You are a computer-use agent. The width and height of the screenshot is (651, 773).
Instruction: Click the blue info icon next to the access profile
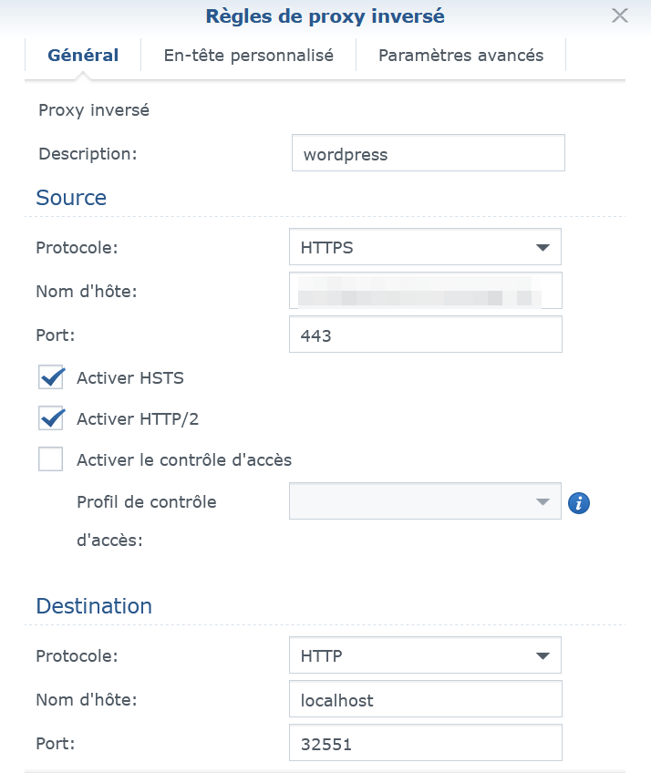(579, 502)
